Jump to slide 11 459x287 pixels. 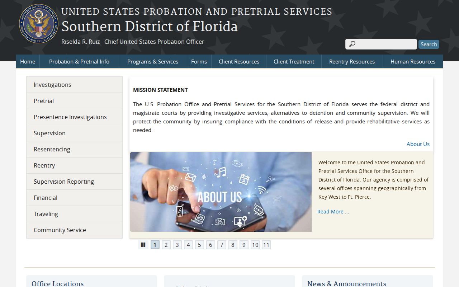266,245
